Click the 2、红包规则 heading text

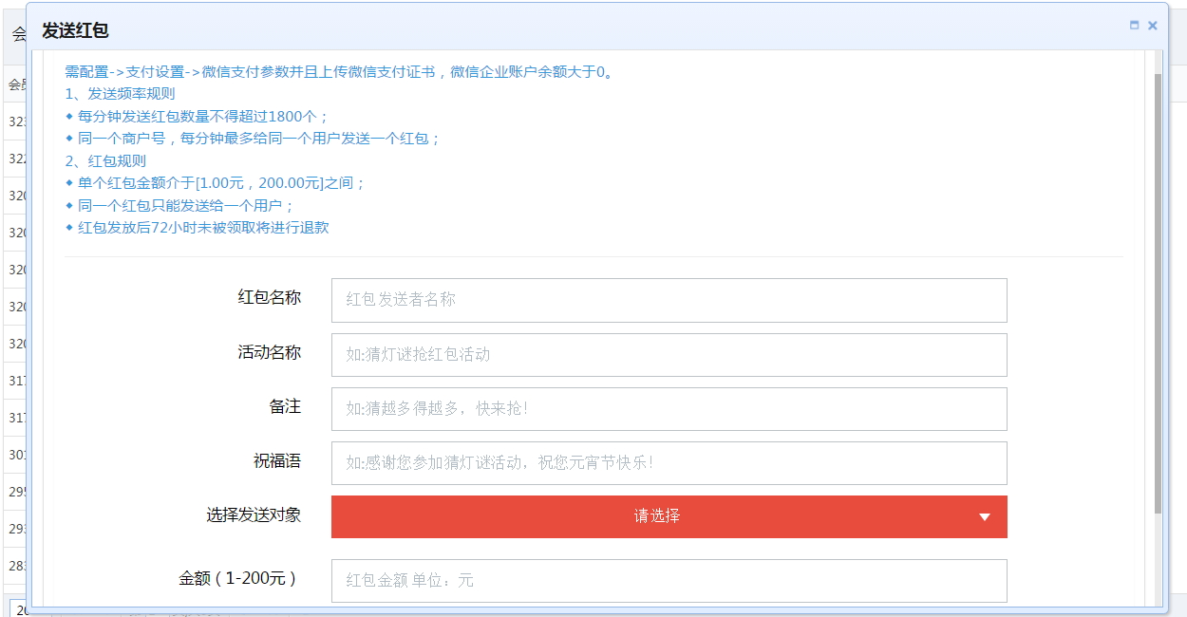[105, 160]
